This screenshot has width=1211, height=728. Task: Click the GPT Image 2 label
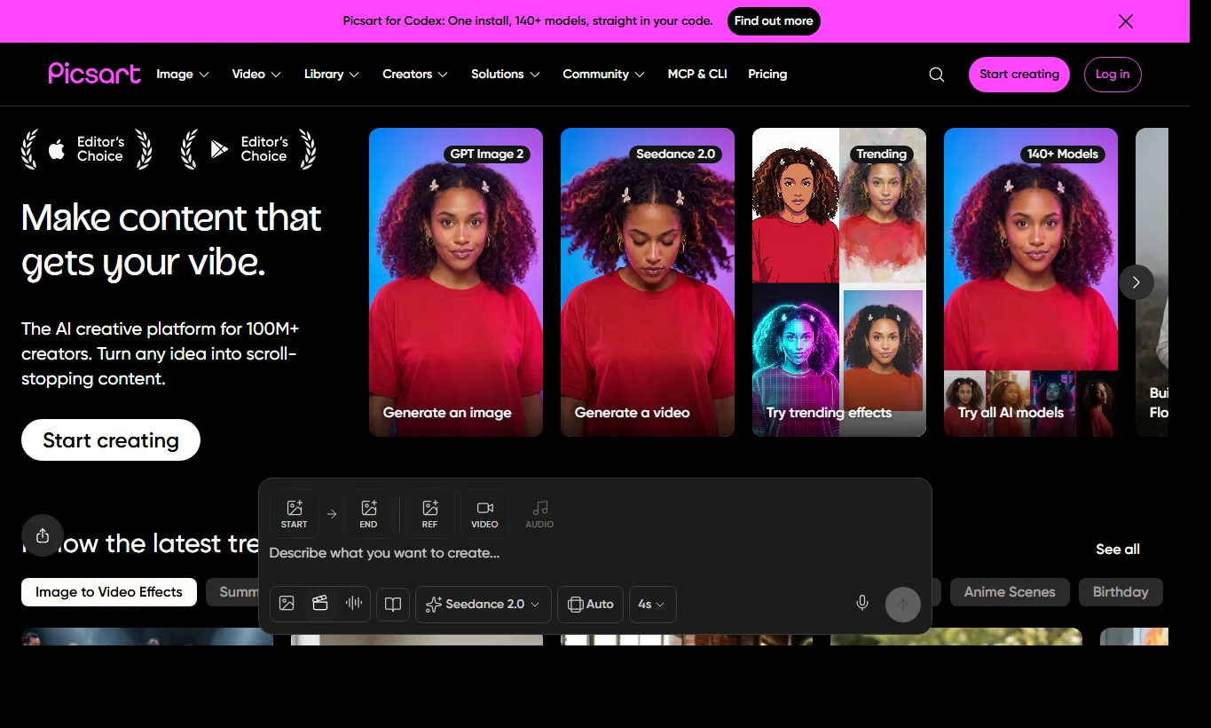487,154
